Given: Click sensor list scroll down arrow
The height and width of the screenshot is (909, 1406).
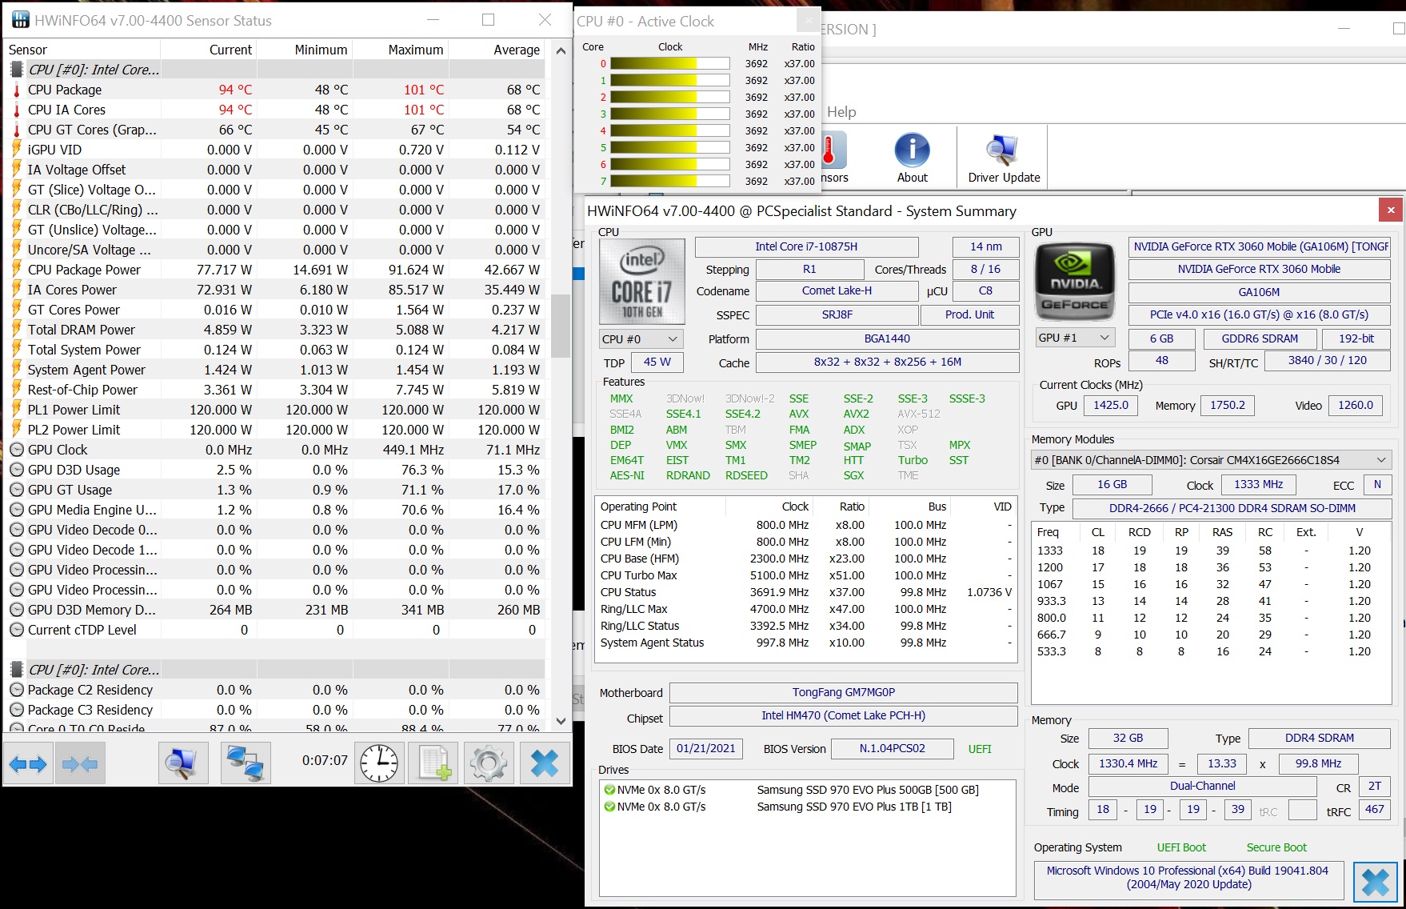Looking at the screenshot, I should pyautogui.click(x=561, y=721).
